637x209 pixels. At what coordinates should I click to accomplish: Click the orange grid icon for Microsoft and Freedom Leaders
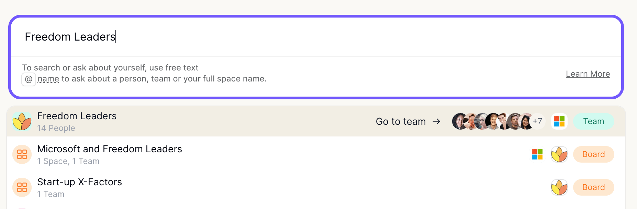(22, 154)
